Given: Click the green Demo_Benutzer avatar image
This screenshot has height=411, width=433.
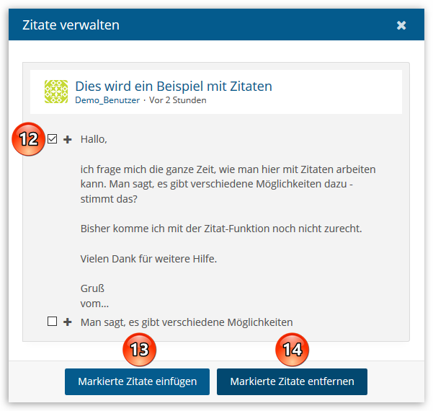Looking at the screenshot, I should coord(56,92).
